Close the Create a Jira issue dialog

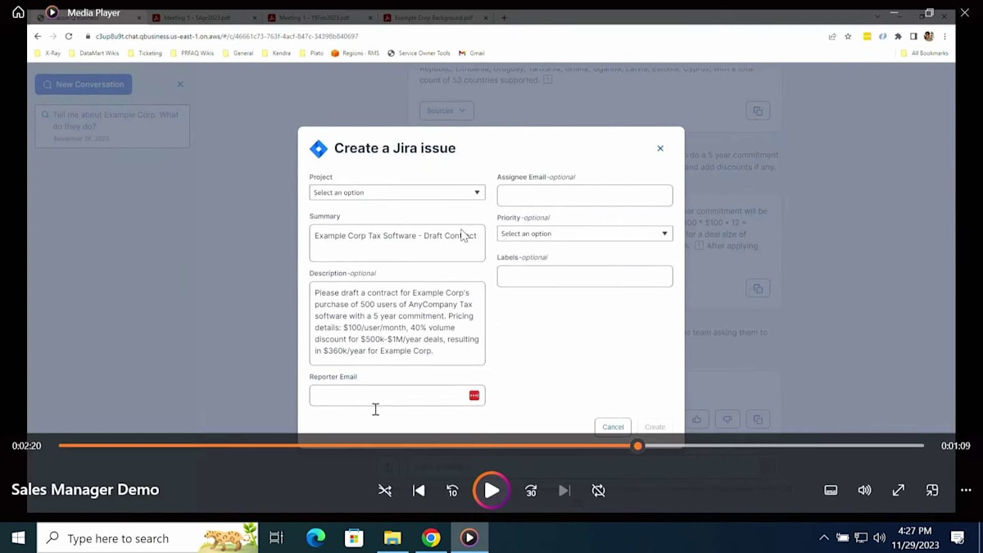[660, 148]
